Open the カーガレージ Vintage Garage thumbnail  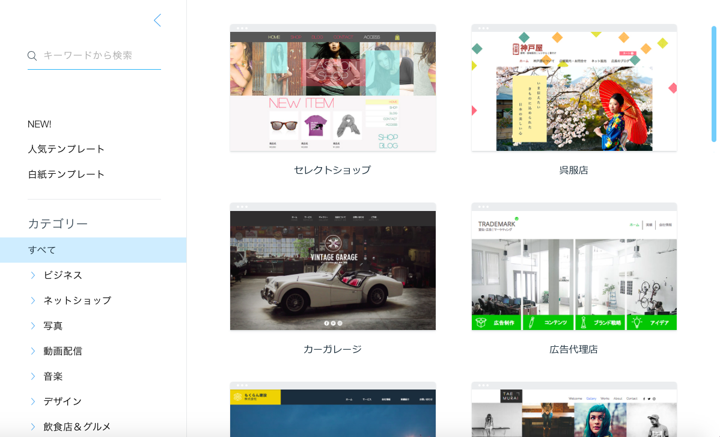tap(333, 267)
